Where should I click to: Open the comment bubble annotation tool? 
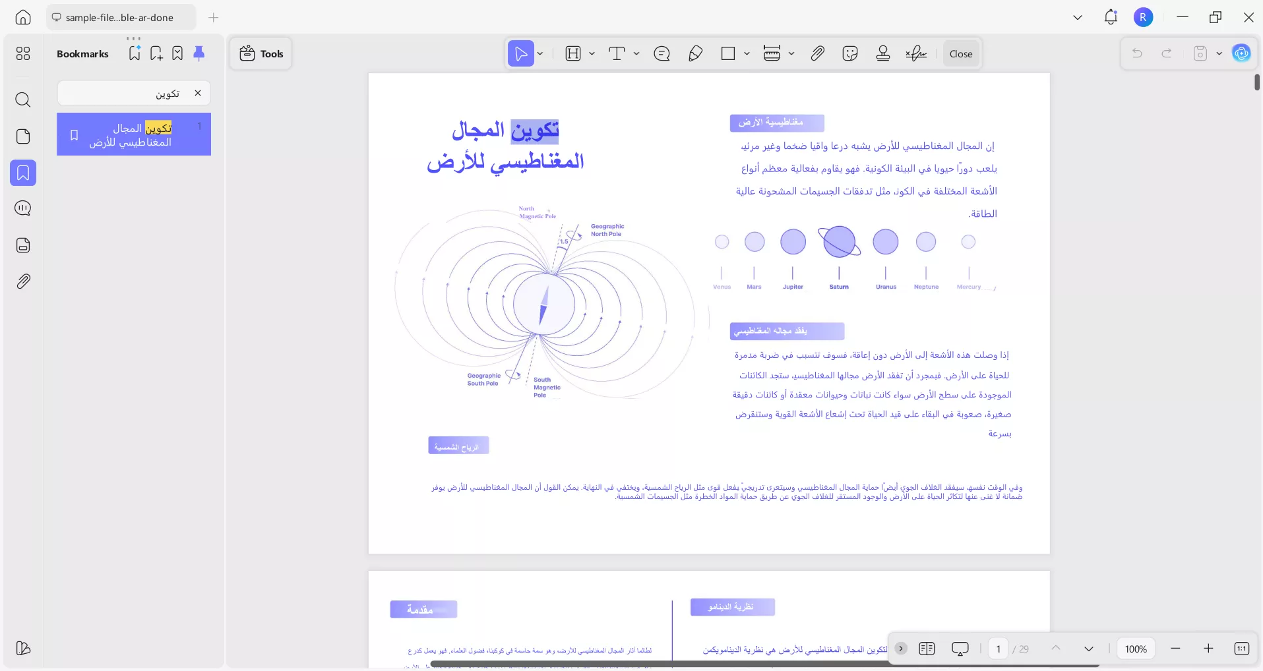(662, 53)
